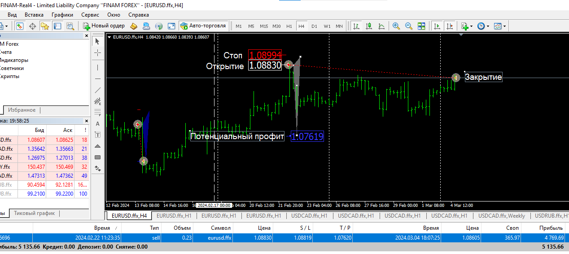Viewport: 569px width, 254px height.
Task: Zoom out of the chart
Action: [408, 26]
